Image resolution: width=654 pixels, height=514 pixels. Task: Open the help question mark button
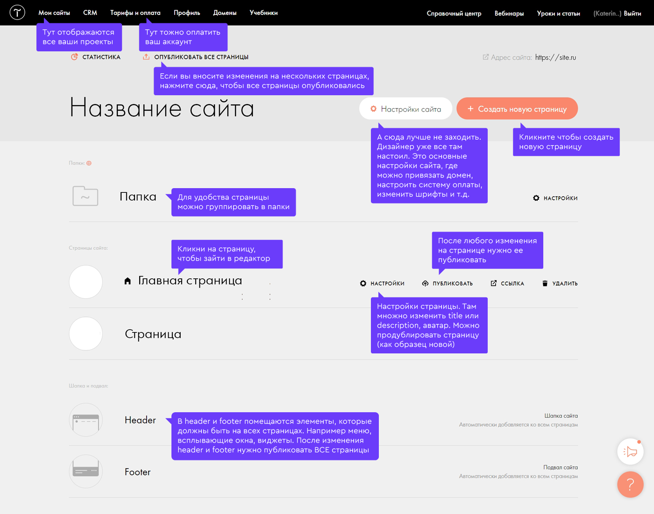[630, 485]
